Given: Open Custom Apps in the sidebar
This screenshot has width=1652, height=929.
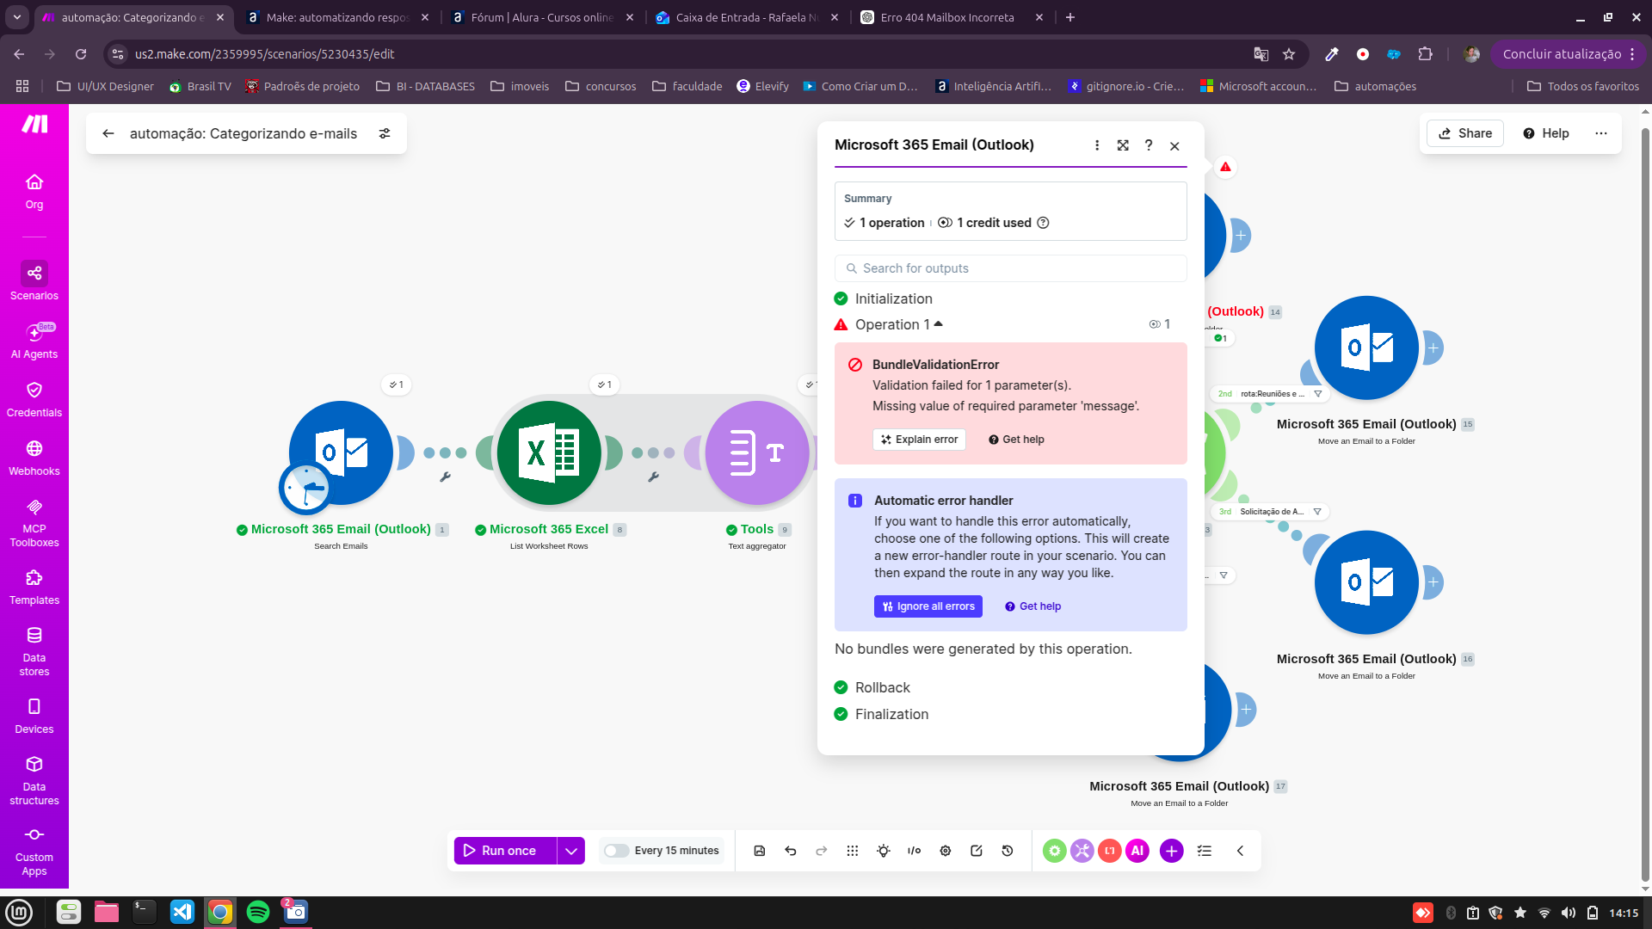Looking at the screenshot, I should tap(34, 851).
